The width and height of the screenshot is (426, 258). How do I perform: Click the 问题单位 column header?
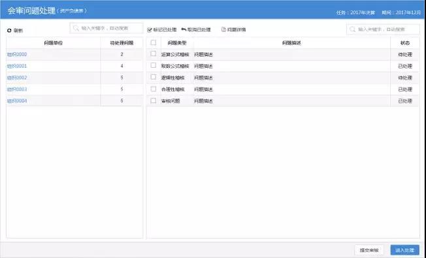click(54, 43)
